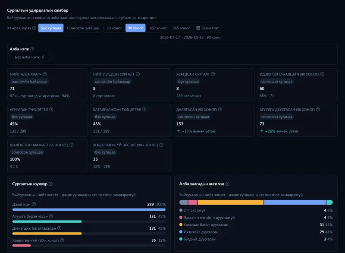Open the Захиалгат custom date range
This screenshot has height=253, width=345.
pos(207,28)
